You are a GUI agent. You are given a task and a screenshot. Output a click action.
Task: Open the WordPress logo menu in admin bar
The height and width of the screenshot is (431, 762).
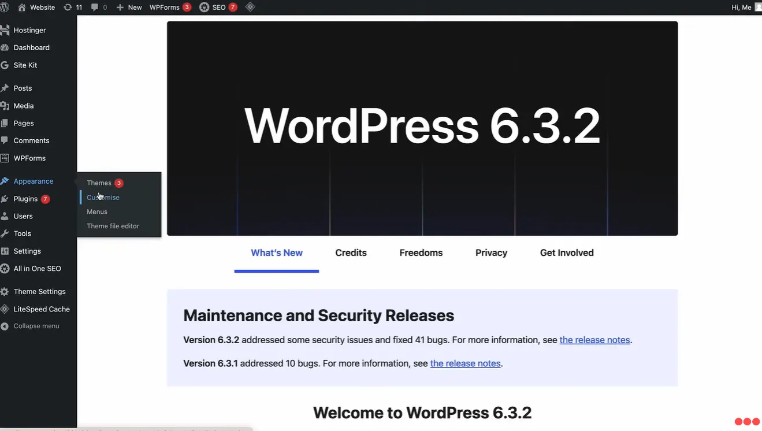[6, 7]
